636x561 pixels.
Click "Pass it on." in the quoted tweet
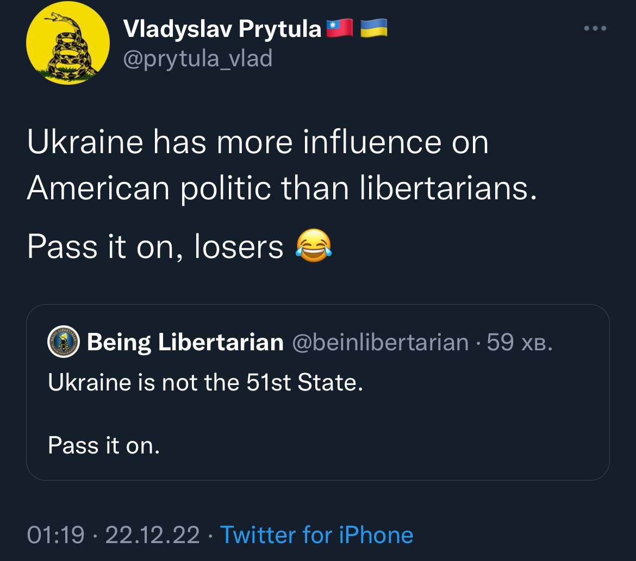pyautogui.click(x=104, y=446)
